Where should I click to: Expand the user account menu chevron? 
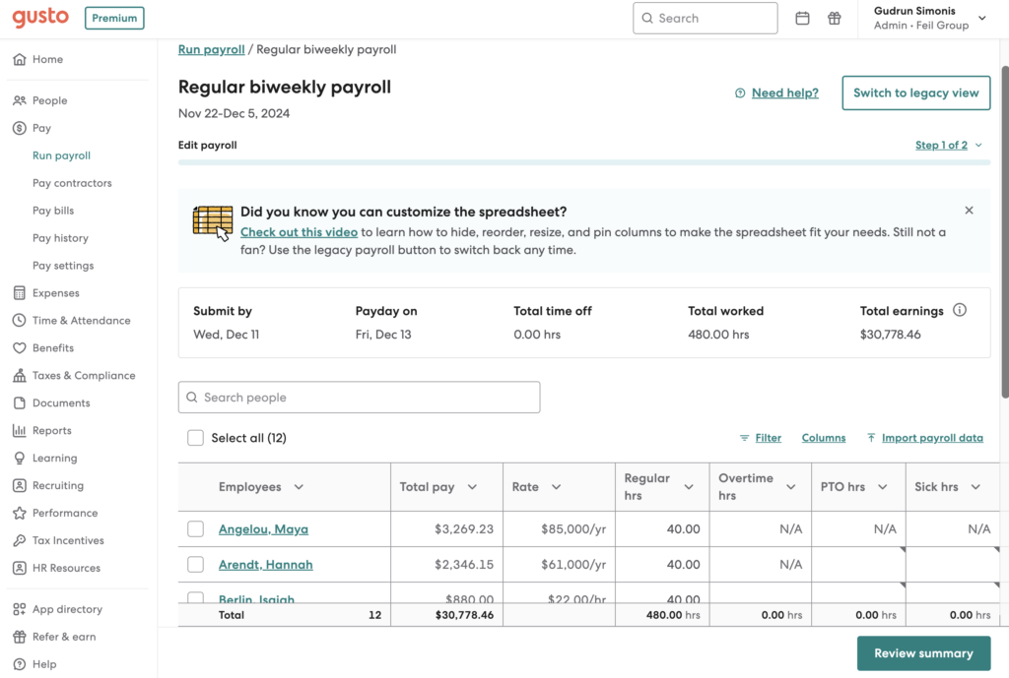(982, 18)
